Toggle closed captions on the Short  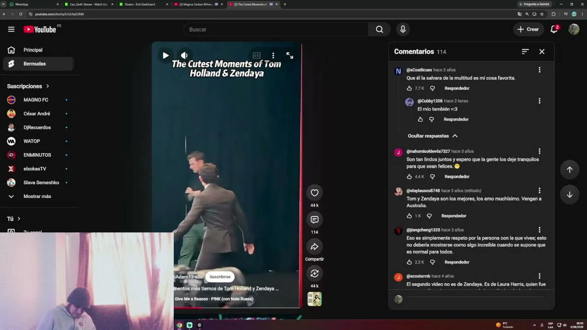tap(257, 55)
